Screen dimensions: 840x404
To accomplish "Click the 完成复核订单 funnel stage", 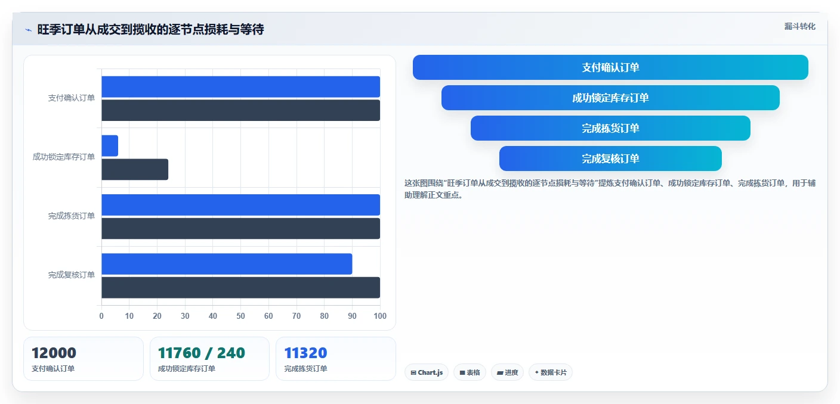I will 610,159.
